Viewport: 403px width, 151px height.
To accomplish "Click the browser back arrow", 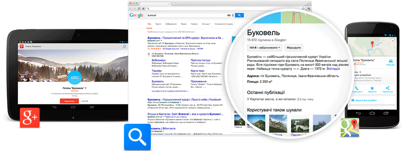I will (131, 9).
